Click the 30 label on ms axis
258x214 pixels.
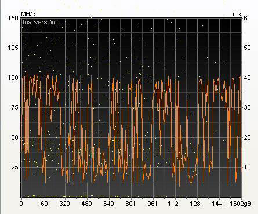247,108
